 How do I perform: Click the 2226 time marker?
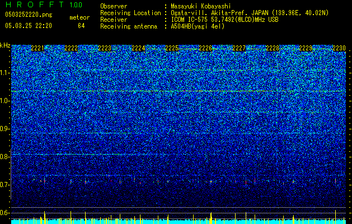click(205, 48)
